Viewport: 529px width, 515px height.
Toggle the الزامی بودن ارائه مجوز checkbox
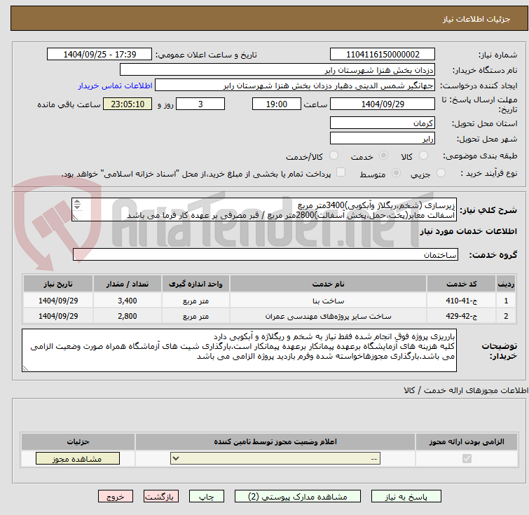pos(467,458)
